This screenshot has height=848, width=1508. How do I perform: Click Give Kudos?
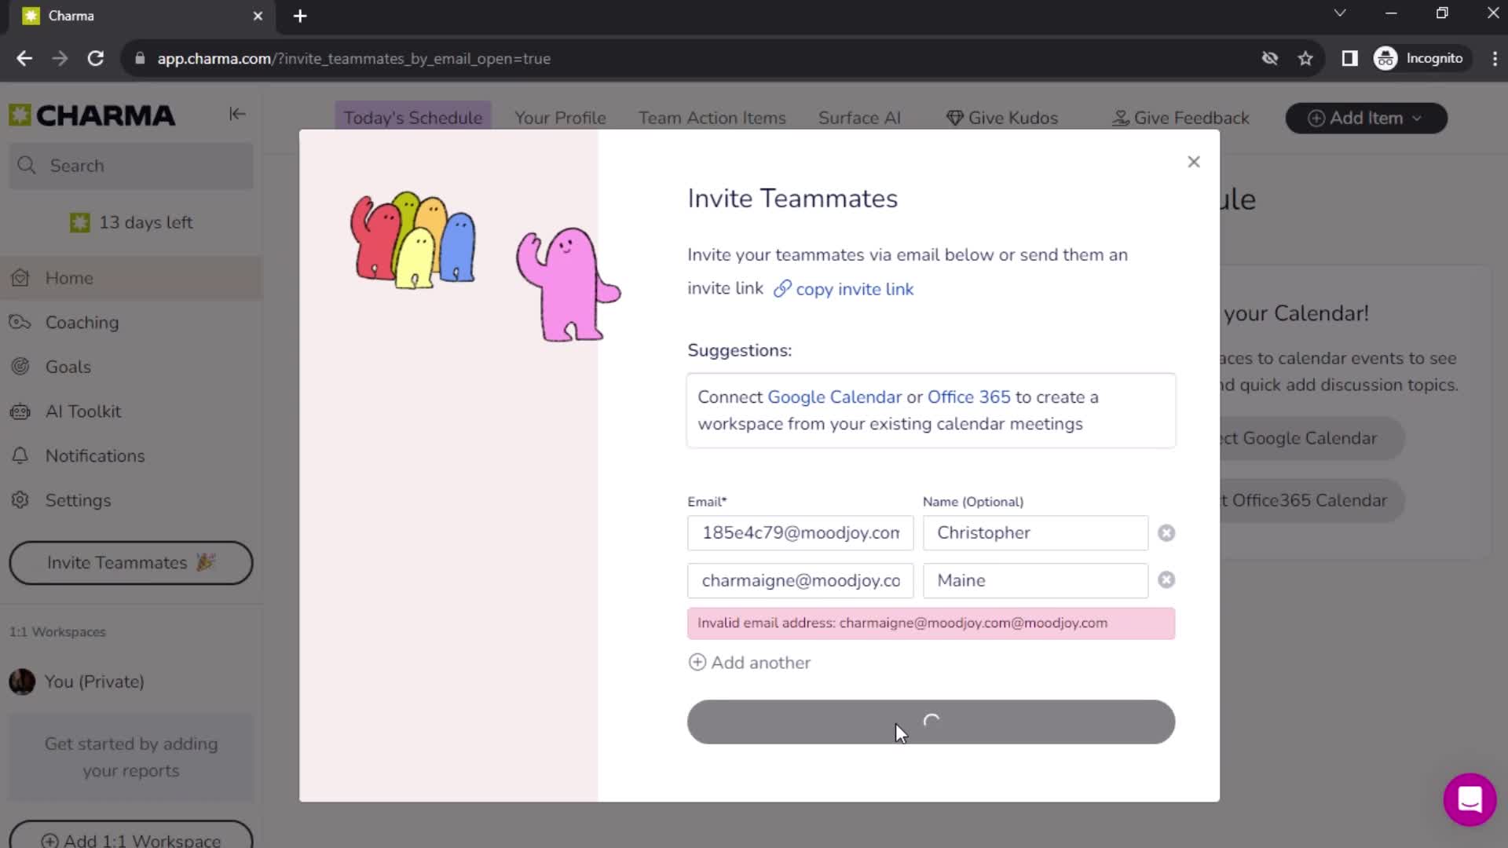tap(1002, 118)
